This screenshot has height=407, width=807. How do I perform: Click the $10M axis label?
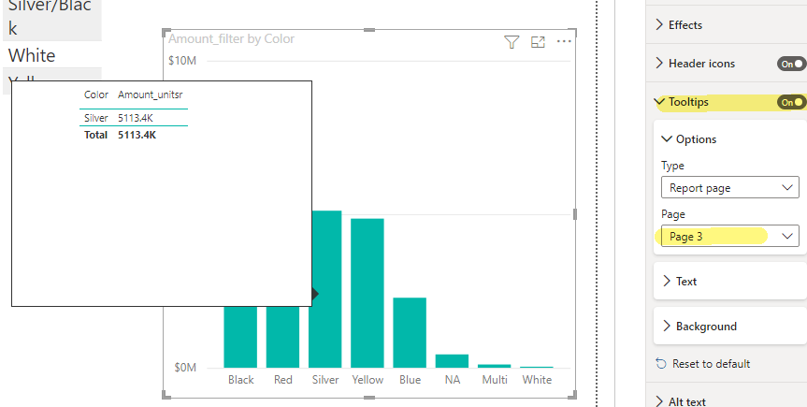pos(182,60)
